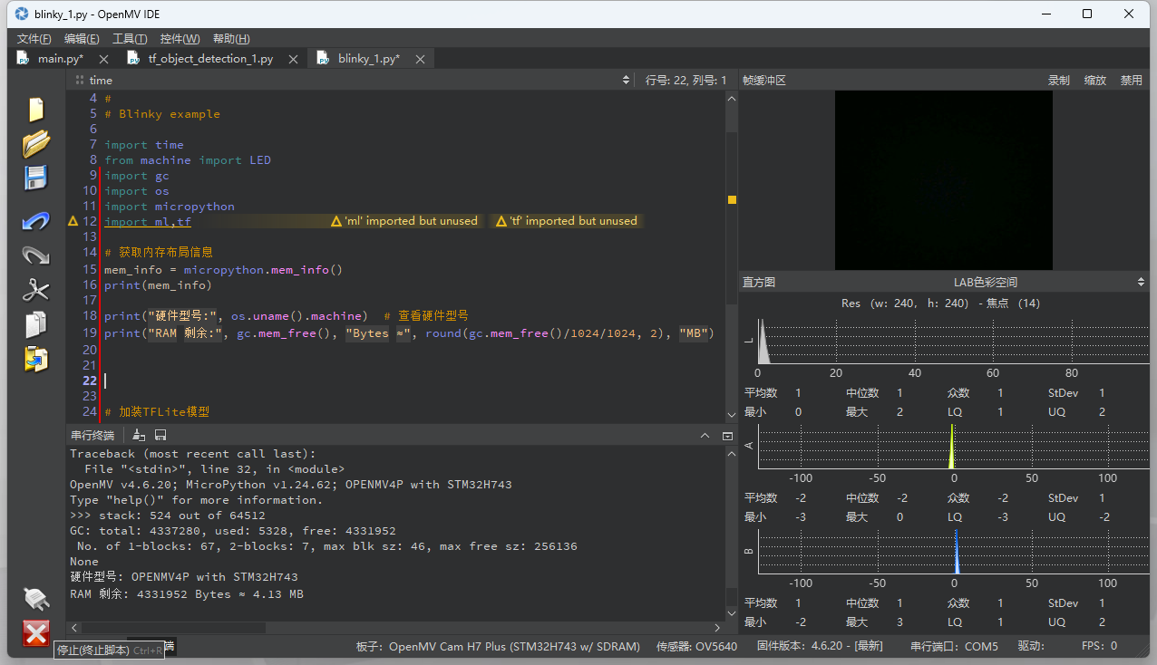Place cursor on empty line 22
This screenshot has width=1157, height=665.
click(x=413, y=381)
